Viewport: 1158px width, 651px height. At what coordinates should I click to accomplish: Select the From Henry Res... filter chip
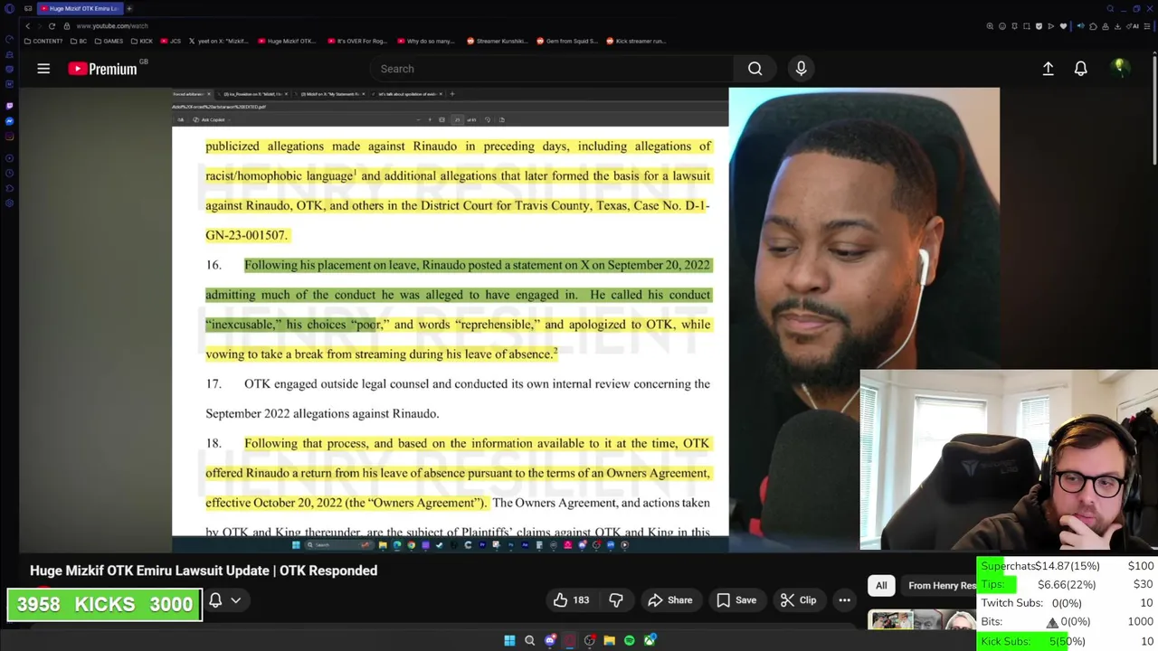(941, 586)
